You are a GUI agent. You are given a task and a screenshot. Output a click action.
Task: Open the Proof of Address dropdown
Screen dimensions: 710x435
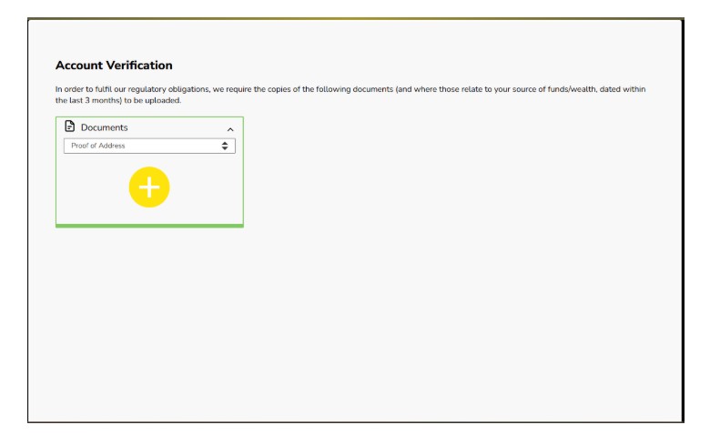tap(149, 146)
